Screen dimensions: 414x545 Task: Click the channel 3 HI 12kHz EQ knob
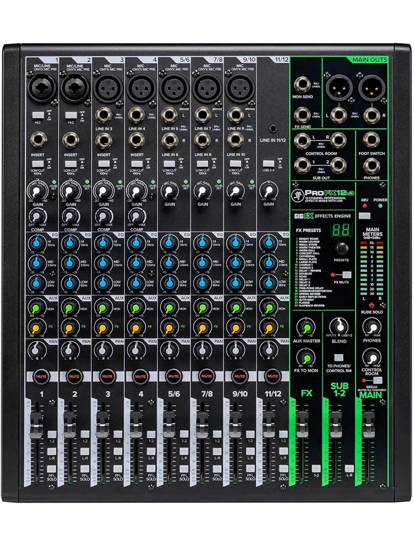click(103, 242)
